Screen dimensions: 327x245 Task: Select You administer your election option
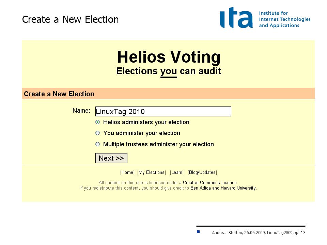coord(98,133)
